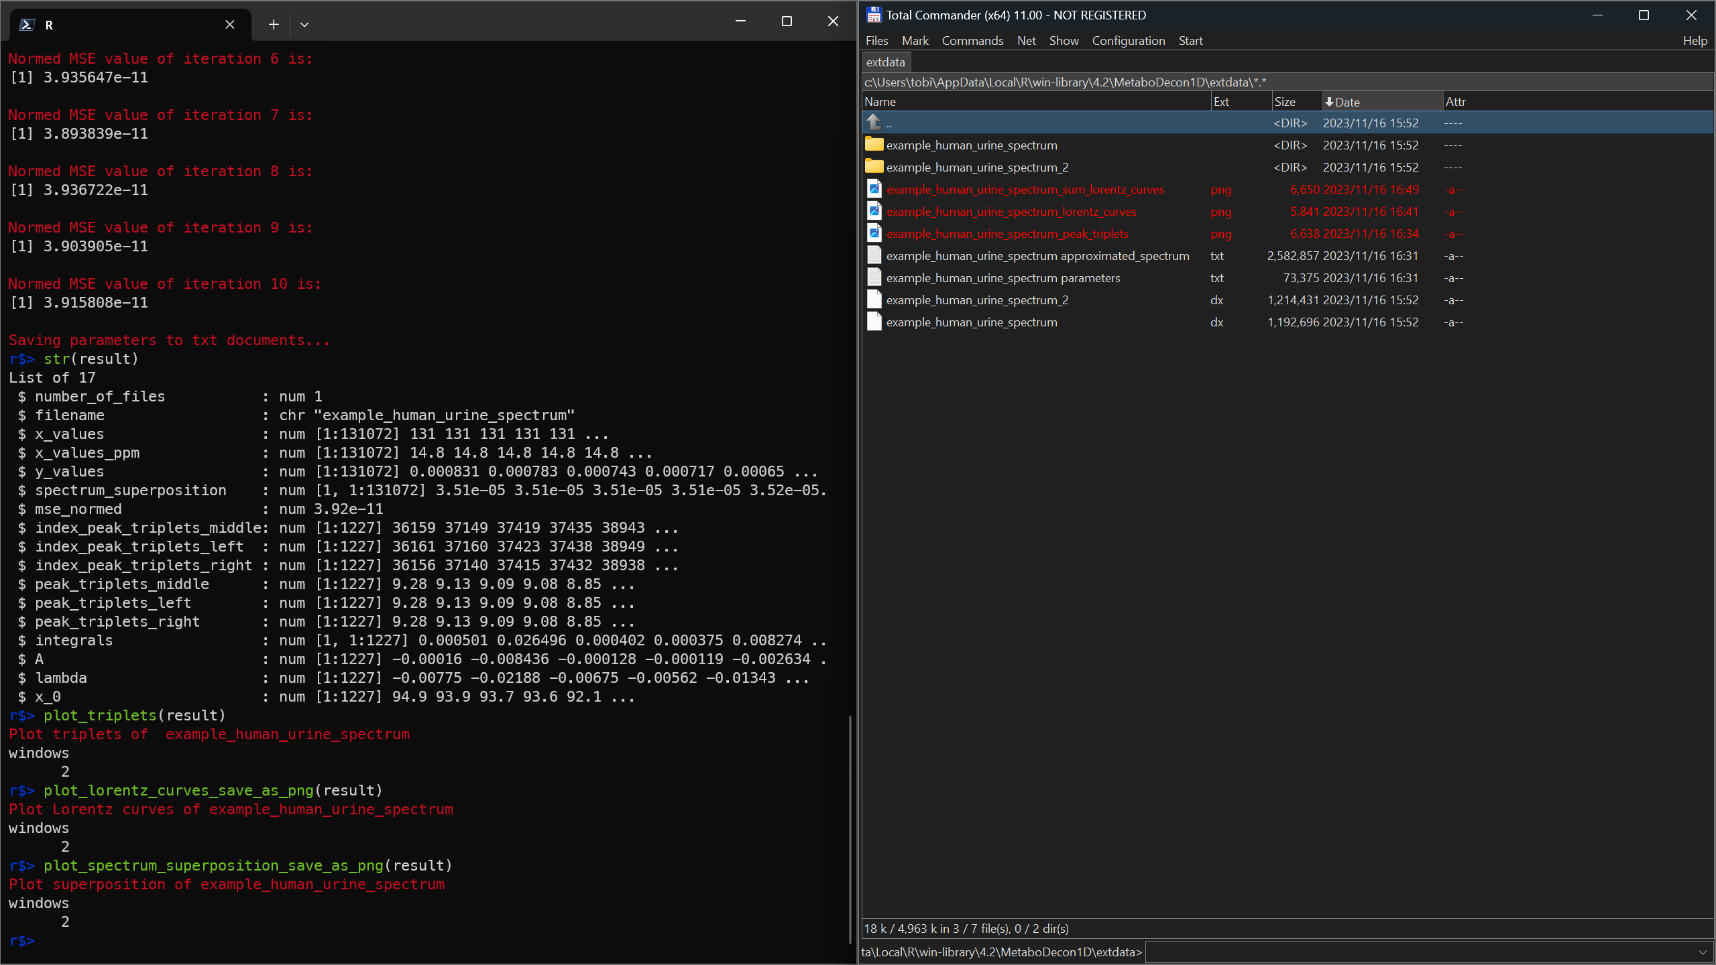The image size is (1716, 965).
Task: Click Total Commander floppy disk title icon
Action: click(x=873, y=15)
